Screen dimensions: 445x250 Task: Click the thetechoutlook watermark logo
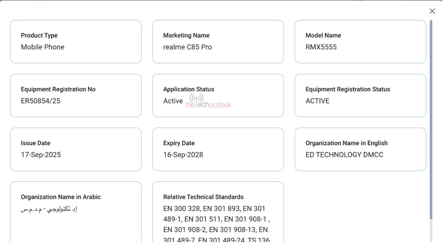[x=208, y=101]
